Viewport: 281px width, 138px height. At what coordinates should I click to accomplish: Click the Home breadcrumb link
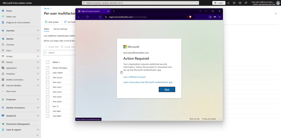(47, 8)
